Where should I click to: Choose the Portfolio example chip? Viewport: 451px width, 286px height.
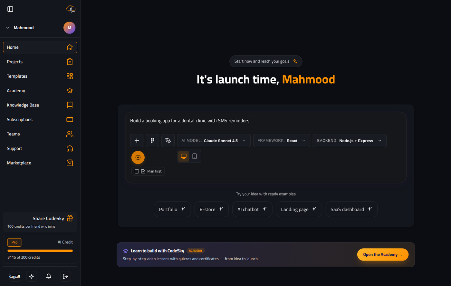[172, 209]
